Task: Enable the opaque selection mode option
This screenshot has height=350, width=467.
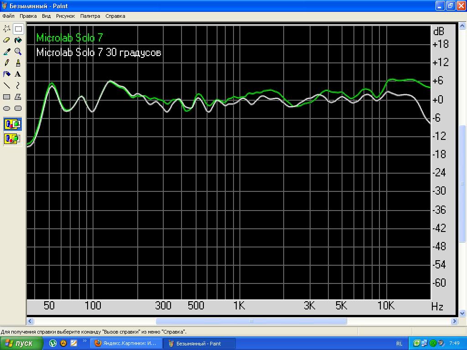Action: 12,124
